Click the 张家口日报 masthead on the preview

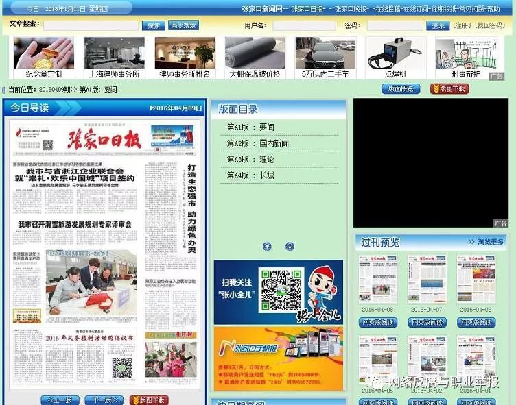point(105,139)
